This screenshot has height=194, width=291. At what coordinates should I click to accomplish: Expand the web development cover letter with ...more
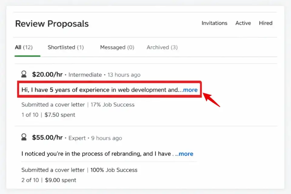coord(190,90)
